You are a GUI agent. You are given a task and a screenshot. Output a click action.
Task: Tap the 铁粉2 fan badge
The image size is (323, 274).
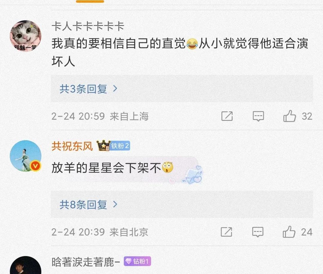(120, 146)
